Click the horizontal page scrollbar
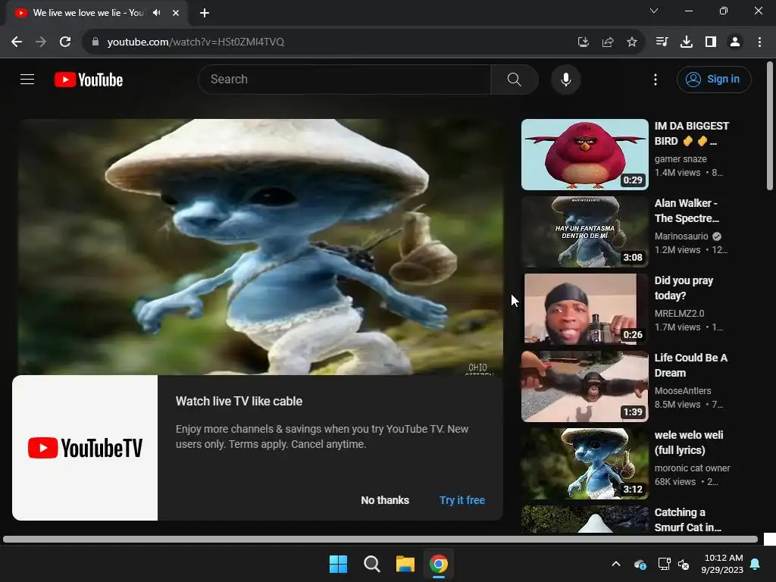This screenshot has width=776, height=582. tap(380, 539)
